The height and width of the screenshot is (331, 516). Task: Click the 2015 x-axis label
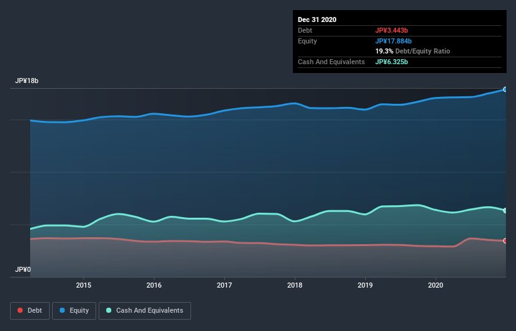pyautogui.click(x=84, y=285)
